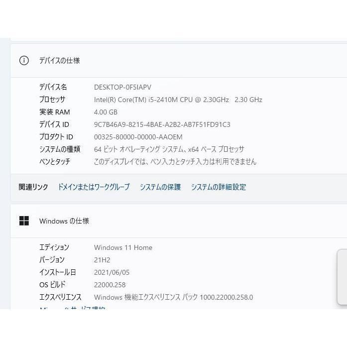Screen dimensions: 347x347
Task: Select the 64 ビット オペレーティング システム value
Action: point(169,149)
